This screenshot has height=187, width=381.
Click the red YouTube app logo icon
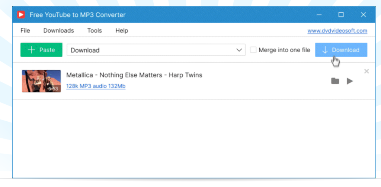pos(21,15)
